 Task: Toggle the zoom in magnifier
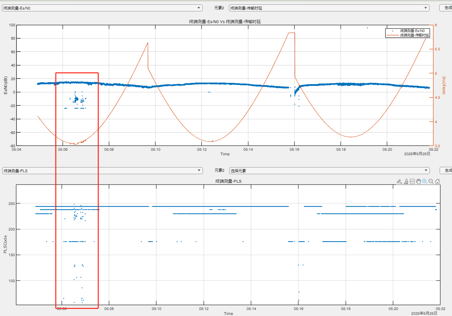click(x=425, y=181)
